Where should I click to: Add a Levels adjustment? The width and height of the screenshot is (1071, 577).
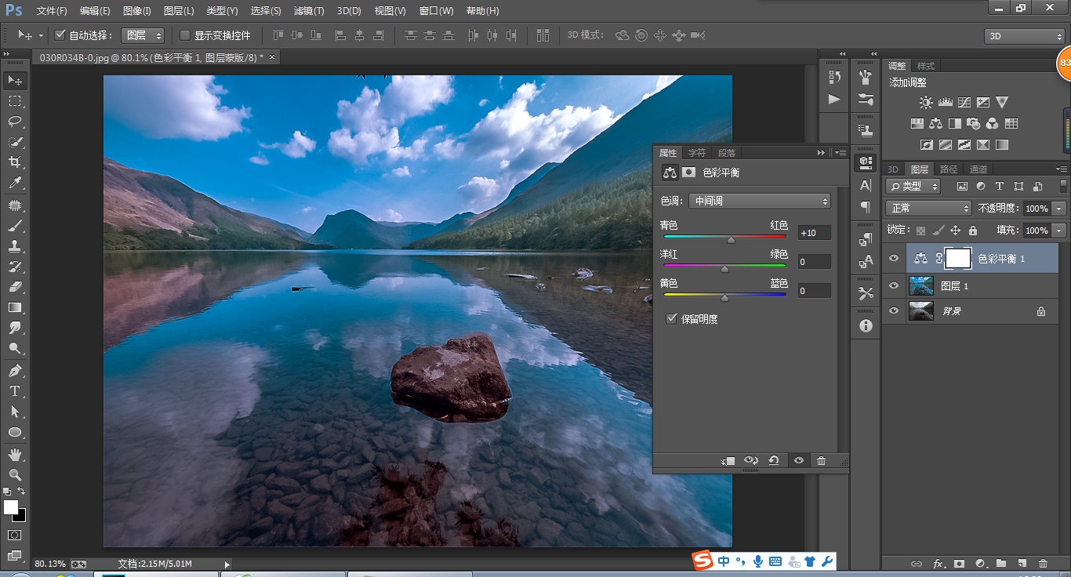[x=945, y=103]
